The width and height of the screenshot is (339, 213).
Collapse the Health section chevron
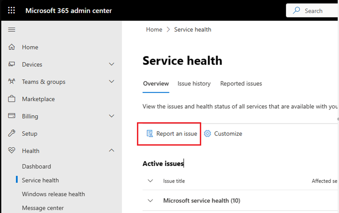point(112,151)
